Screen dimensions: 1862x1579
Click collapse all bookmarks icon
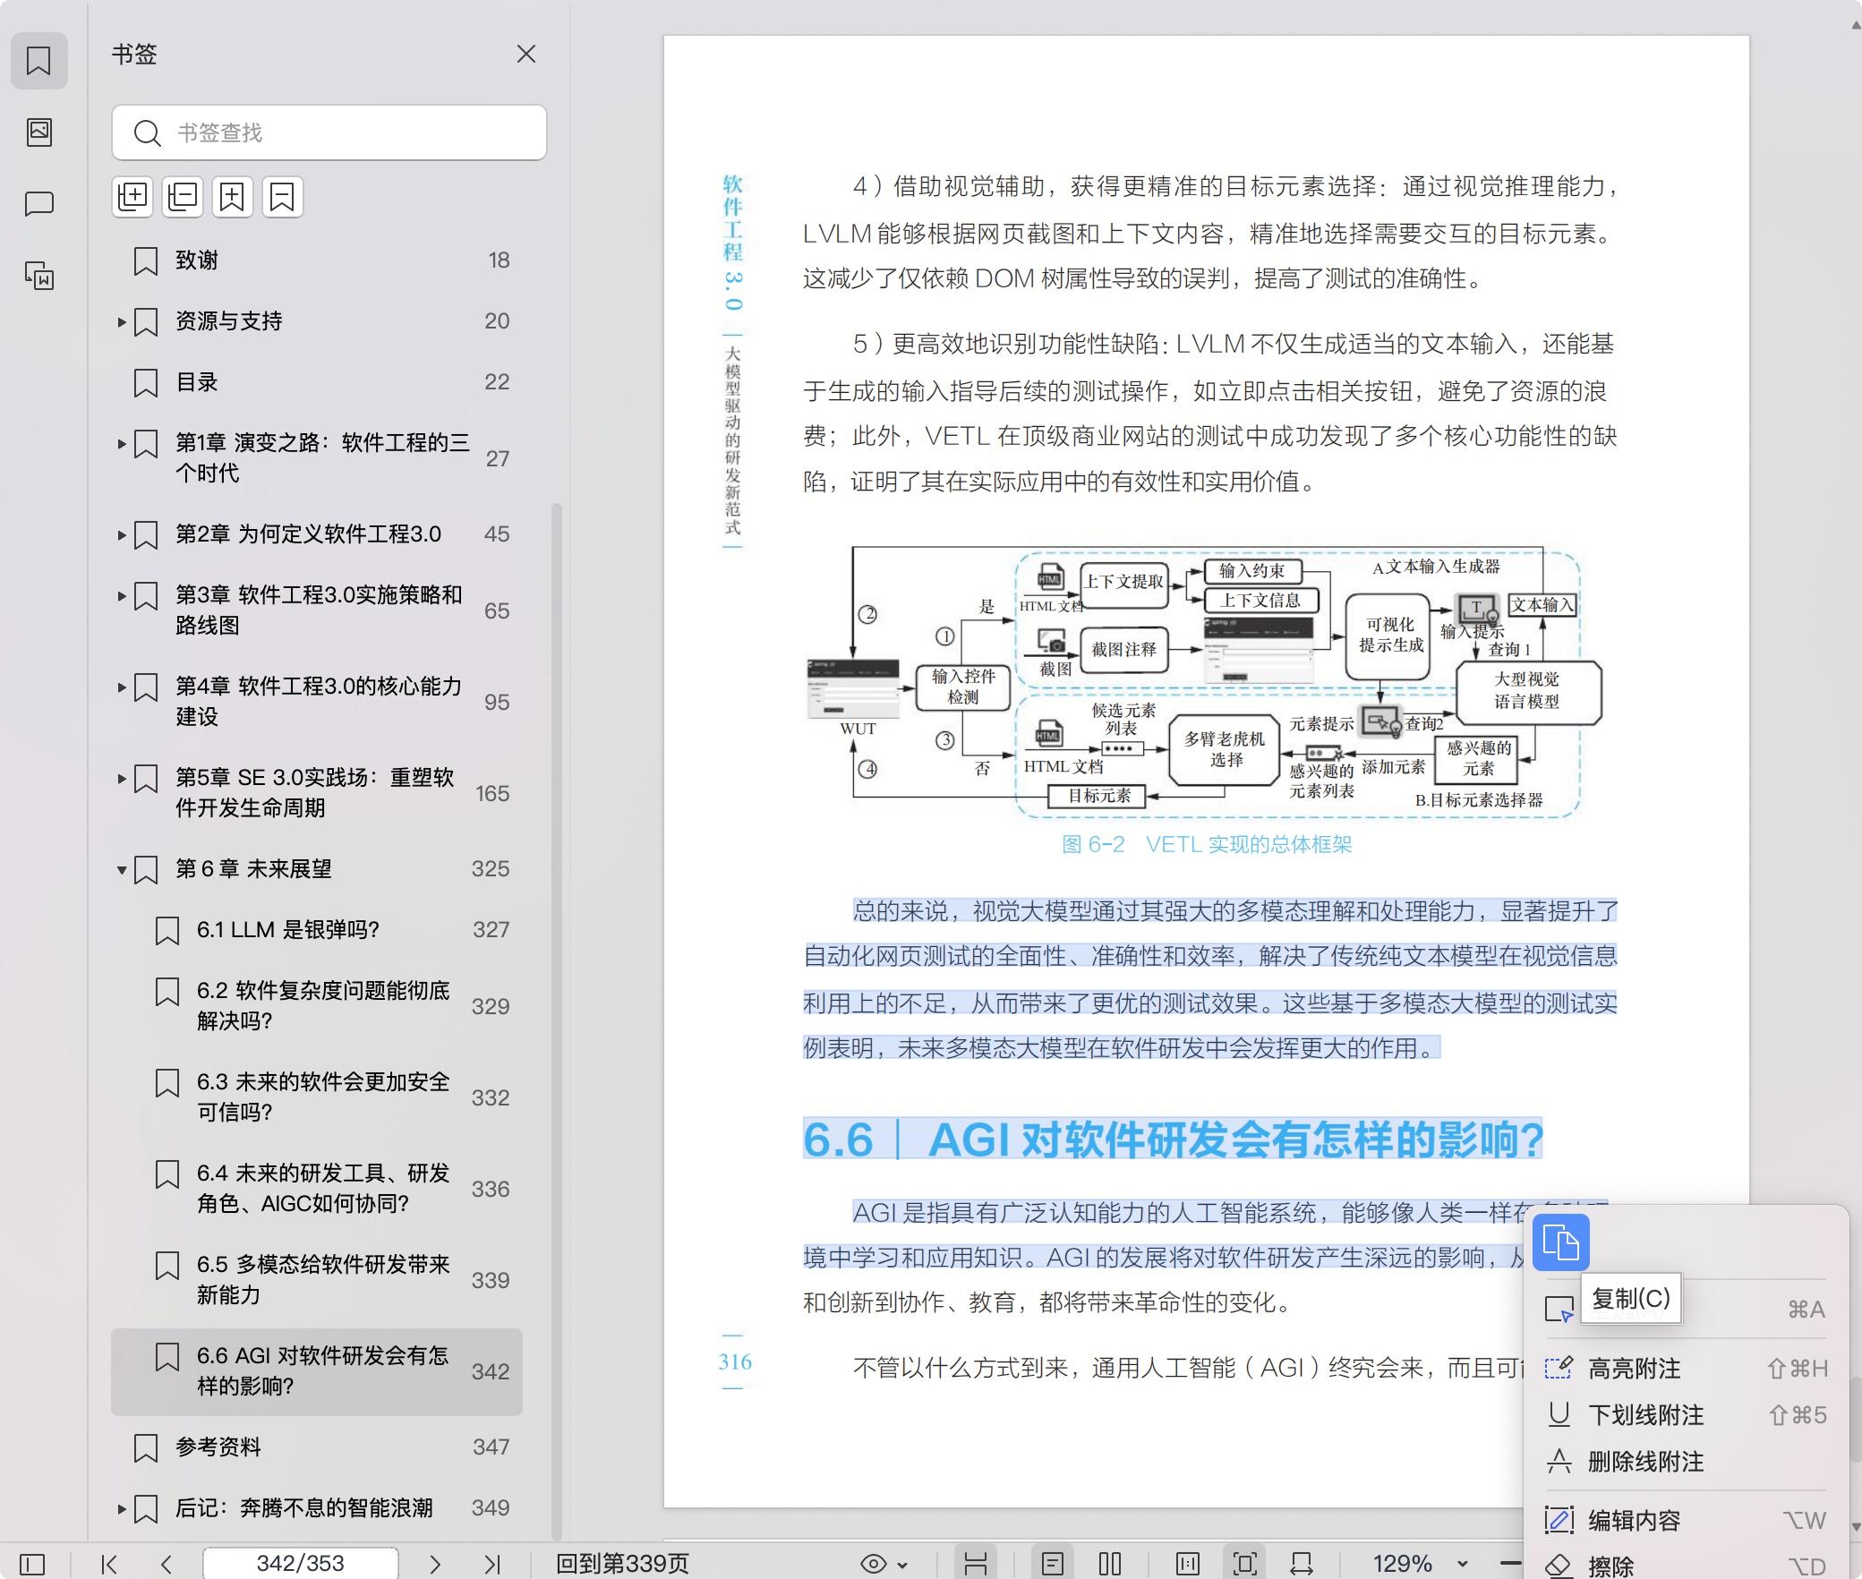pos(183,197)
